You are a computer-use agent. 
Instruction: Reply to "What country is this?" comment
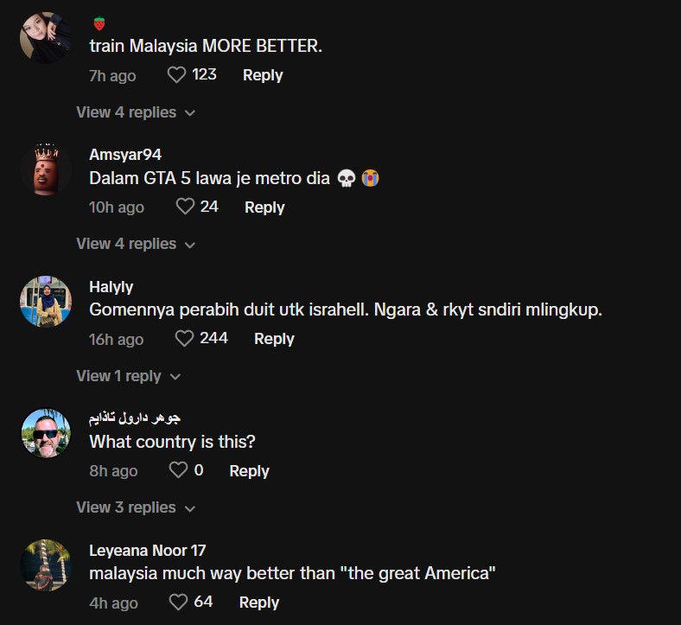click(249, 471)
